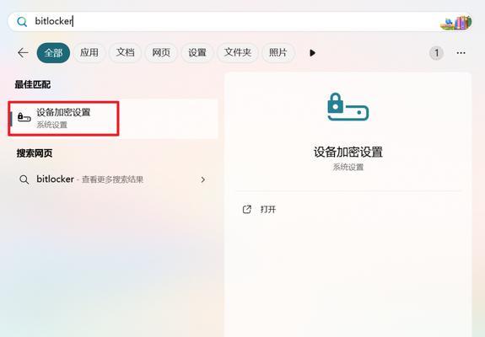Switch to the 应用 filter tab
The image size is (485, 337).
pyautogui.click(x=89, y=53)
